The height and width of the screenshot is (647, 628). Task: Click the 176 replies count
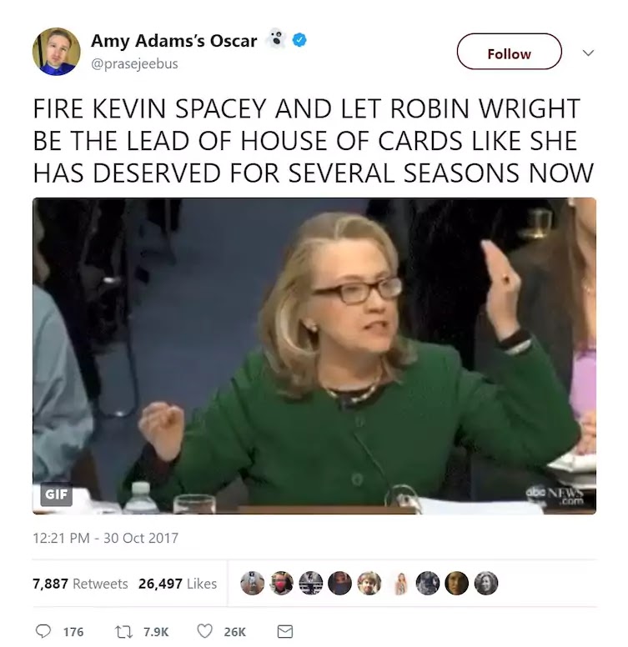73,632
